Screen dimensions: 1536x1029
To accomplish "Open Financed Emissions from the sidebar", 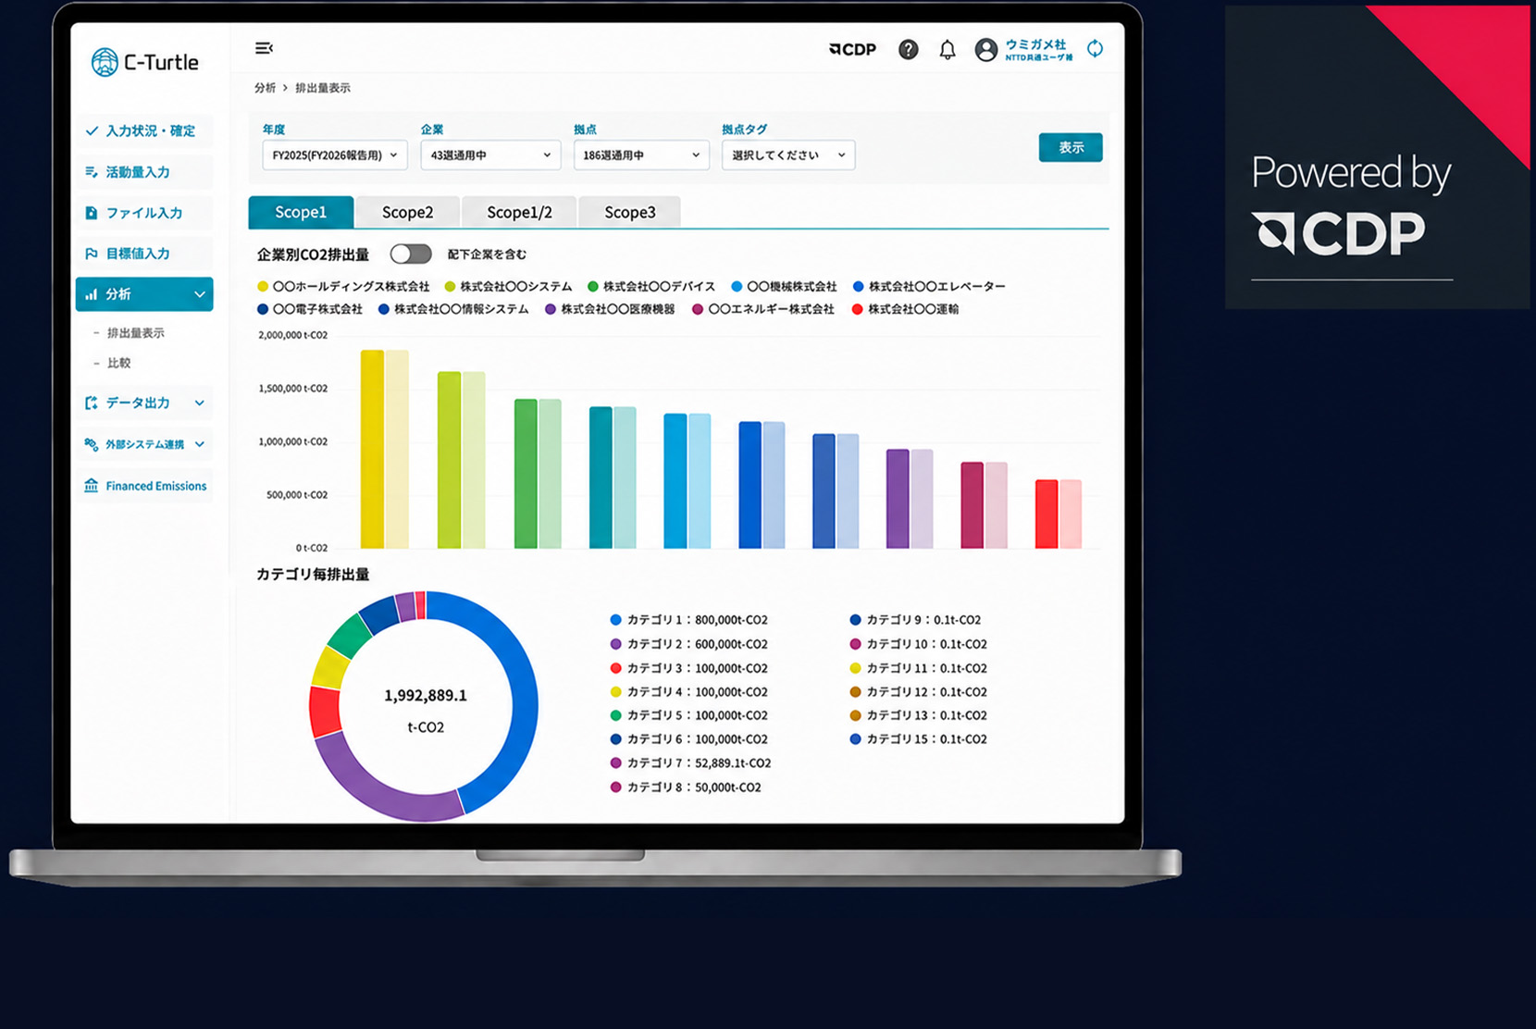I will coord(145,486).
